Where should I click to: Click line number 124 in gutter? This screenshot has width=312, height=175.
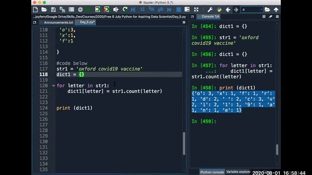click(x=43, y=108)
